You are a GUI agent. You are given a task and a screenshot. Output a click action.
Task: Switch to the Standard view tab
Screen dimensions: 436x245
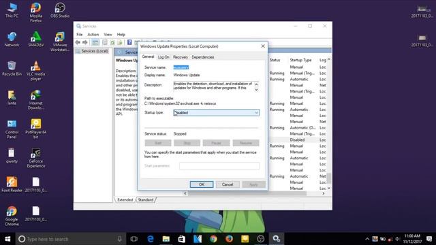point(146,199)
